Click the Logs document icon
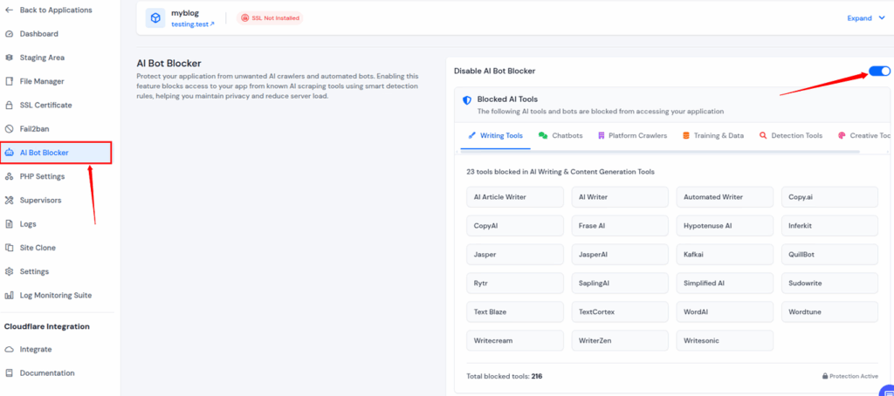Image resolution: width=894 pixels, height=396 pixels. click(x=9, y=224)
